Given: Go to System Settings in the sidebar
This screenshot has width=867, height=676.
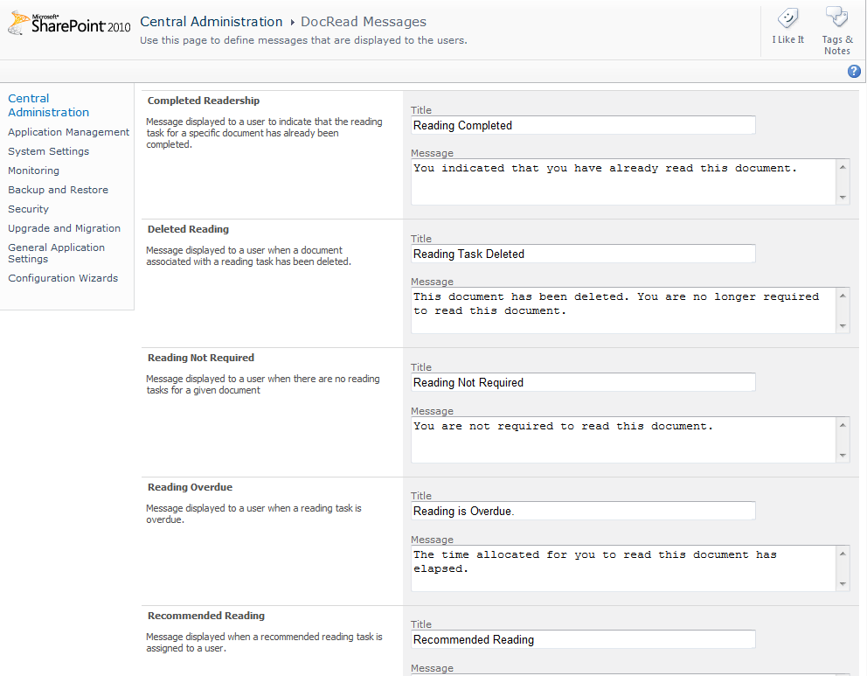Looking at the screenshot, I should (x=49, y=151).
